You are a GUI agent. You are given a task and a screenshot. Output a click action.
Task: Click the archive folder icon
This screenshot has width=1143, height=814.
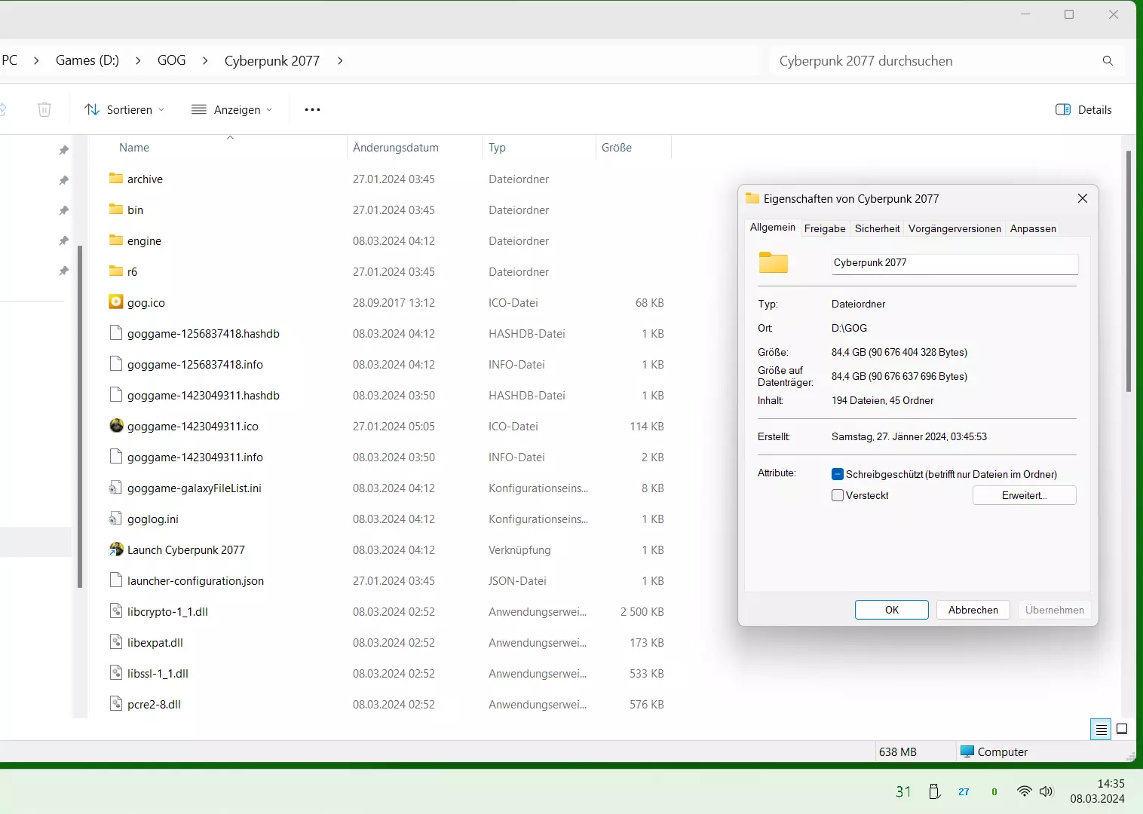[x=115, y=179]
